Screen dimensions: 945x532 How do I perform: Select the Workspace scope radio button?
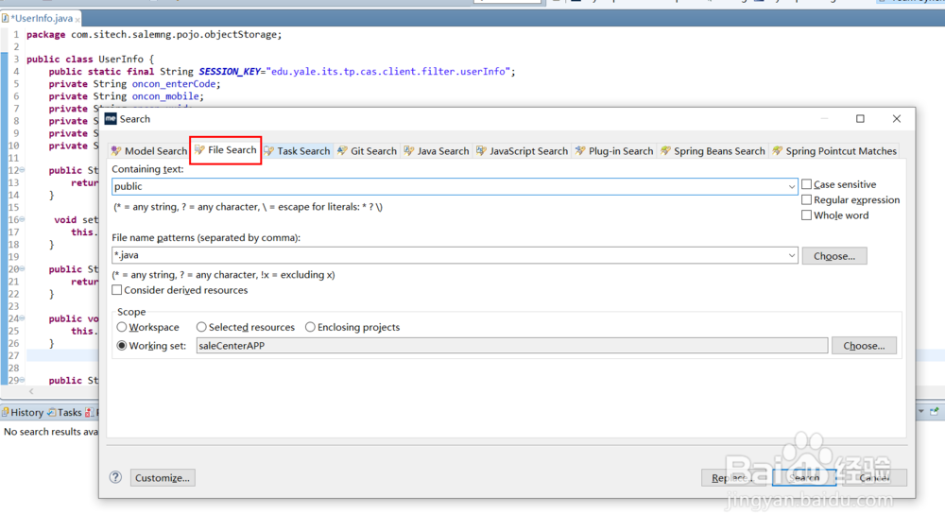(122, 327)
